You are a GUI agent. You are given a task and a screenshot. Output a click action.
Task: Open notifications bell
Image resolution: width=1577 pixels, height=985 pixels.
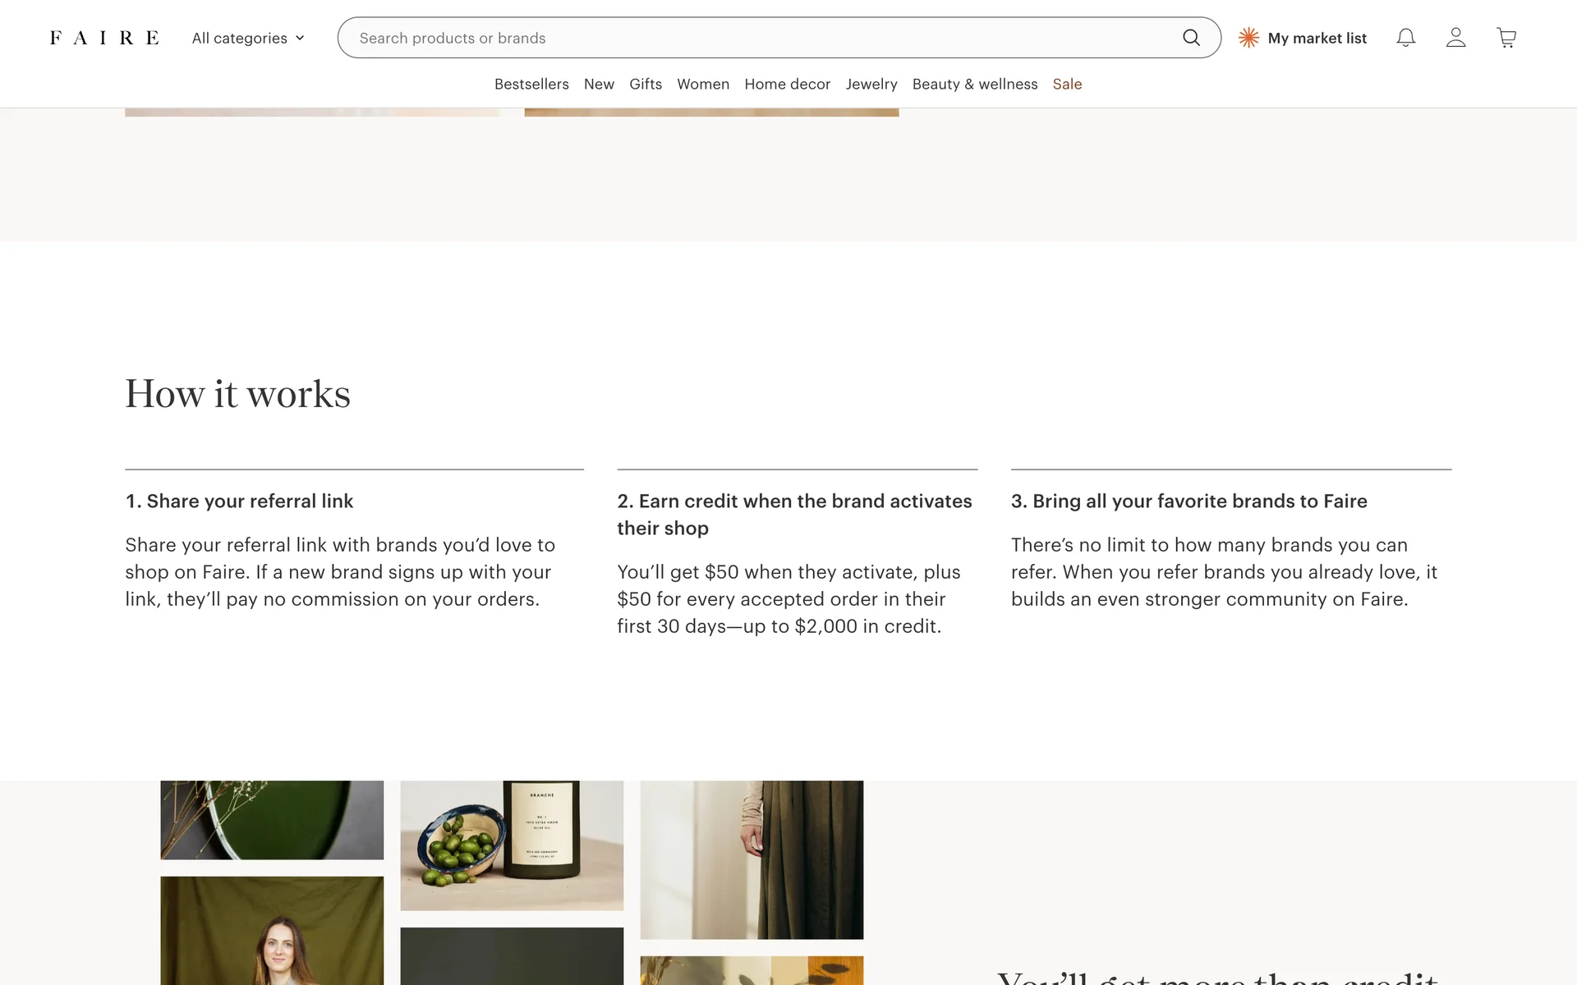coord(1405,38)
